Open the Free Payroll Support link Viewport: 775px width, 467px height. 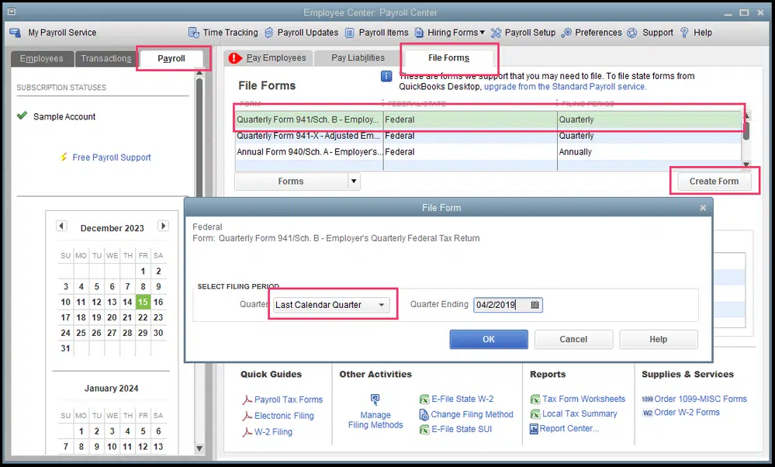pyautogui.click(x=112, y=157)
